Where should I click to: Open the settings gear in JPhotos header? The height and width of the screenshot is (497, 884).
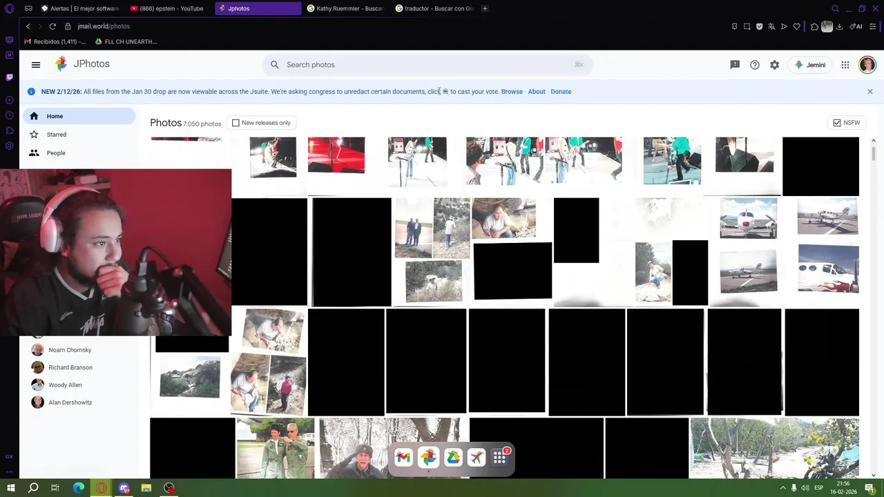click(x=775, y=65)
